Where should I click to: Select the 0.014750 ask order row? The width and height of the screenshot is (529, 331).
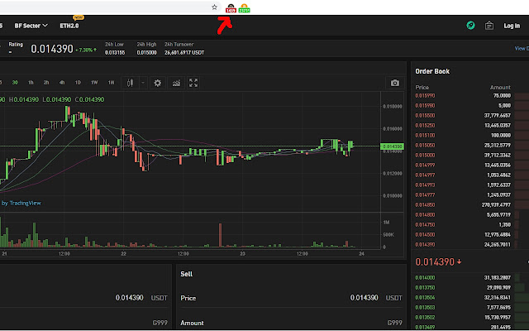point(470,224)
